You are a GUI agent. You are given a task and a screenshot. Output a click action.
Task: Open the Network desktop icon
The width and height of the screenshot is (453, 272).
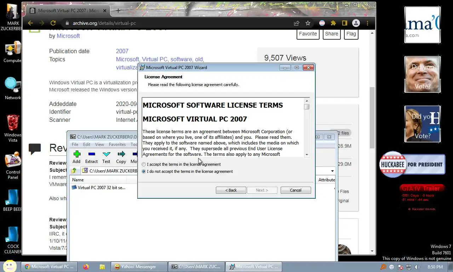[x=13, y=89]
